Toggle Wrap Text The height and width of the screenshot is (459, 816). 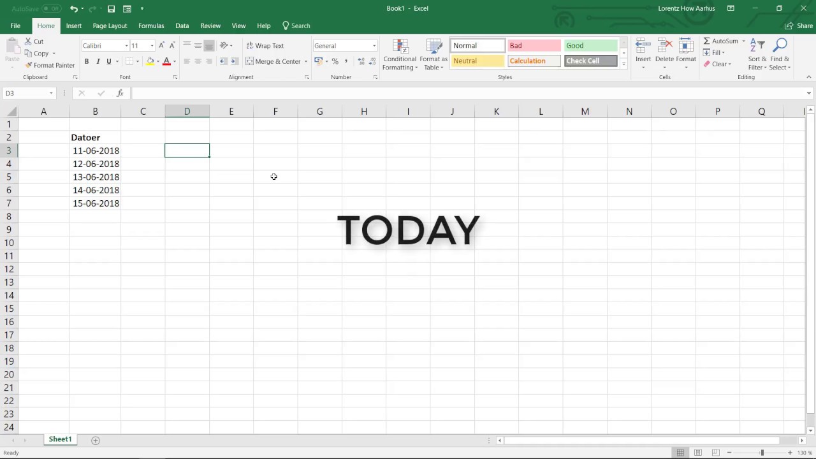click(265, 46)
